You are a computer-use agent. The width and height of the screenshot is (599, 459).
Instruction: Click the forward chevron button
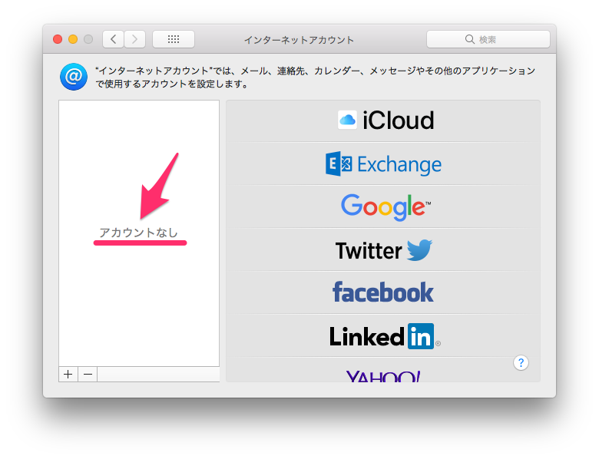pos(135,39)
